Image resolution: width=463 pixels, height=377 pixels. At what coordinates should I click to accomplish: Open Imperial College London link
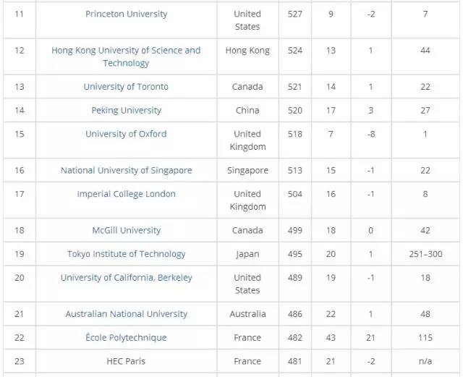tap(126, 194)
